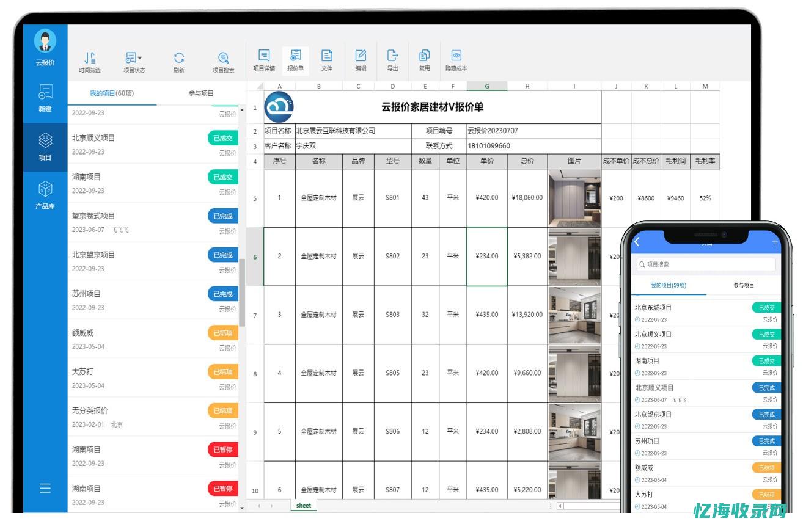
Task: Open 北京顺义项目 in the desktop project list
Action: tap(153, 144)
